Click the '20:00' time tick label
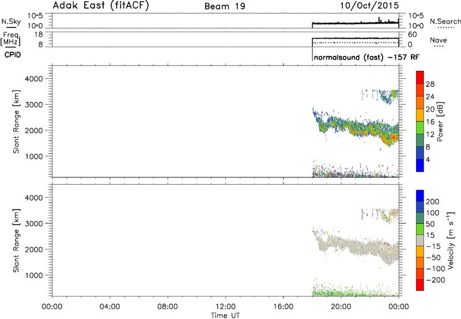This screenshot has width=461, height=319. pyautogui.click(x=341, y=307)
